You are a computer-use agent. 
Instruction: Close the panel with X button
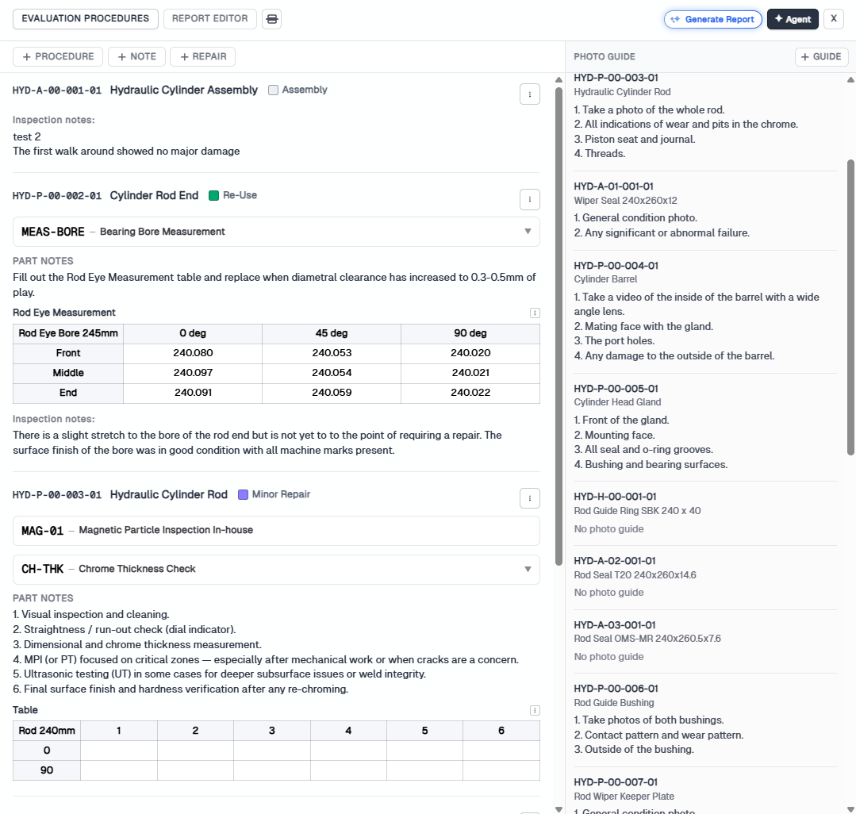834,18
